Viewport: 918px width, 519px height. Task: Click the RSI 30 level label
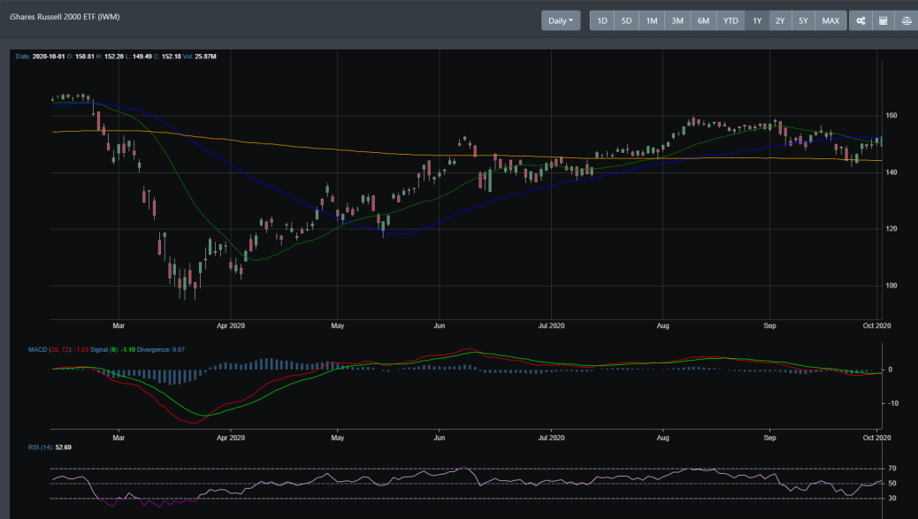click(892, 498)
